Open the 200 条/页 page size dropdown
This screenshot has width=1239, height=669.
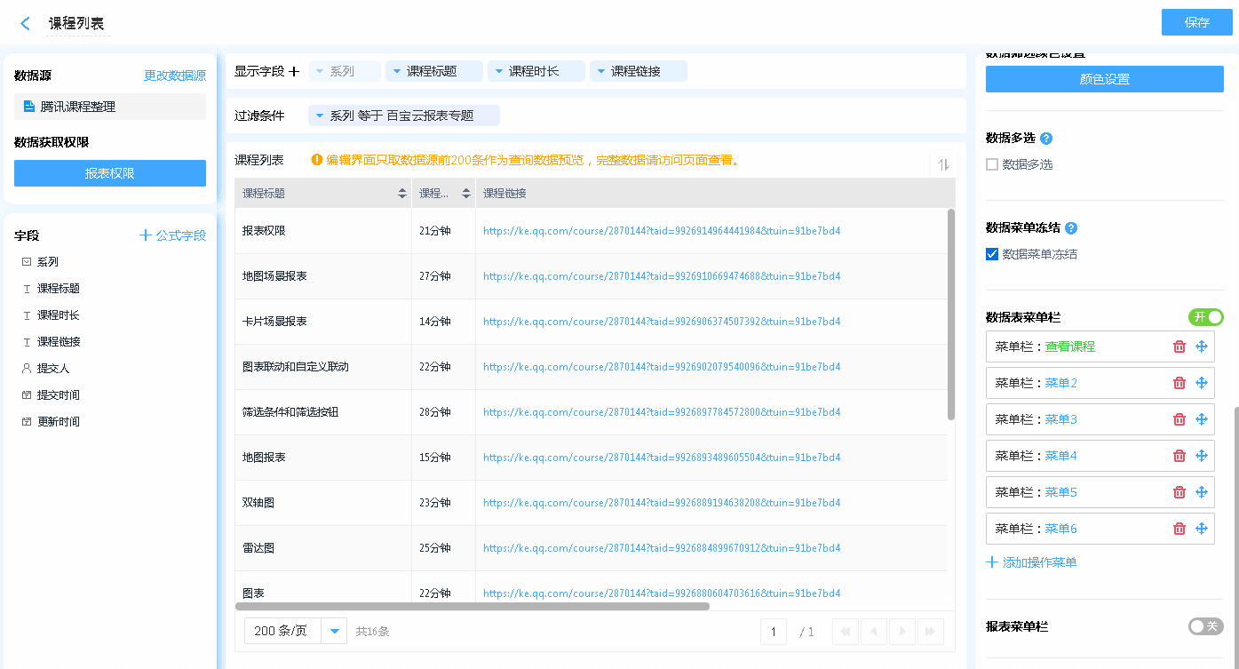tap(334, 631)
